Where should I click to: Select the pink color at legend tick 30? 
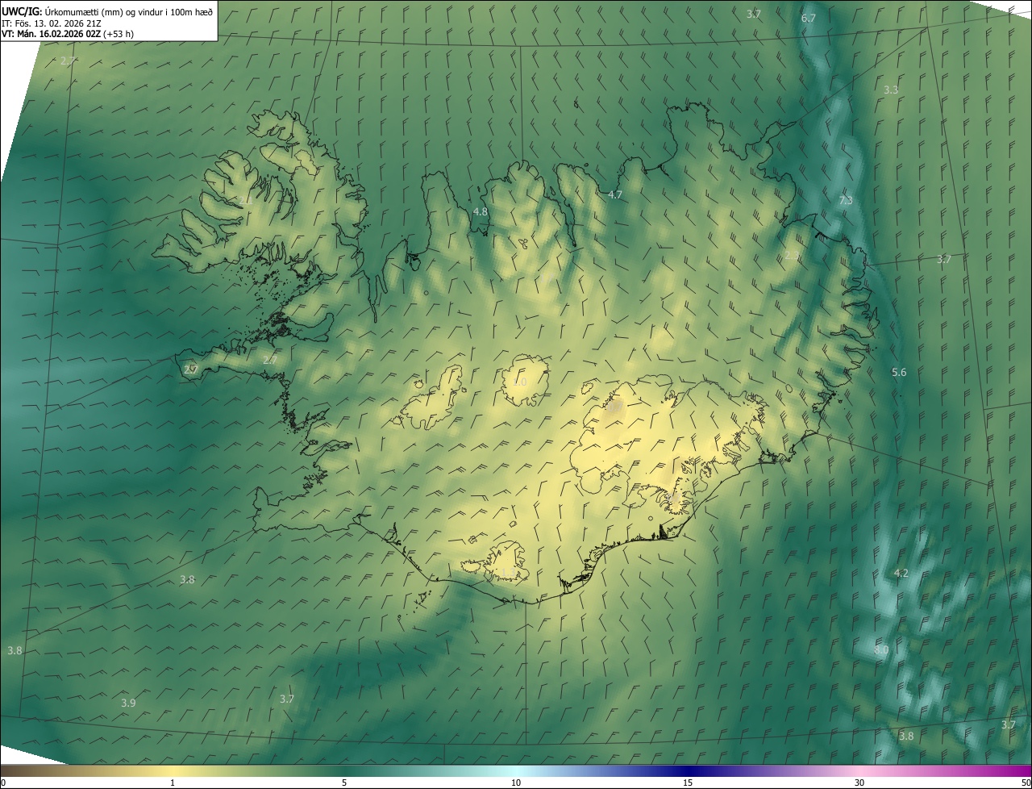(859, 771)
